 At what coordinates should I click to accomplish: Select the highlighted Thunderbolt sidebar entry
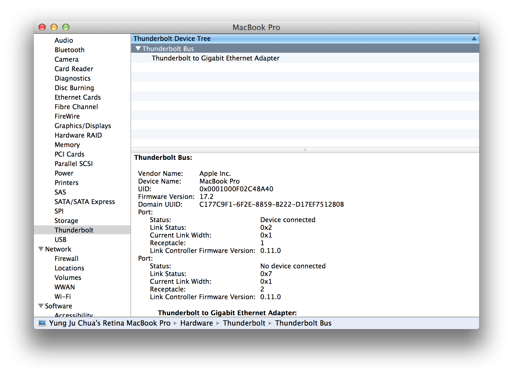[82, 230]
